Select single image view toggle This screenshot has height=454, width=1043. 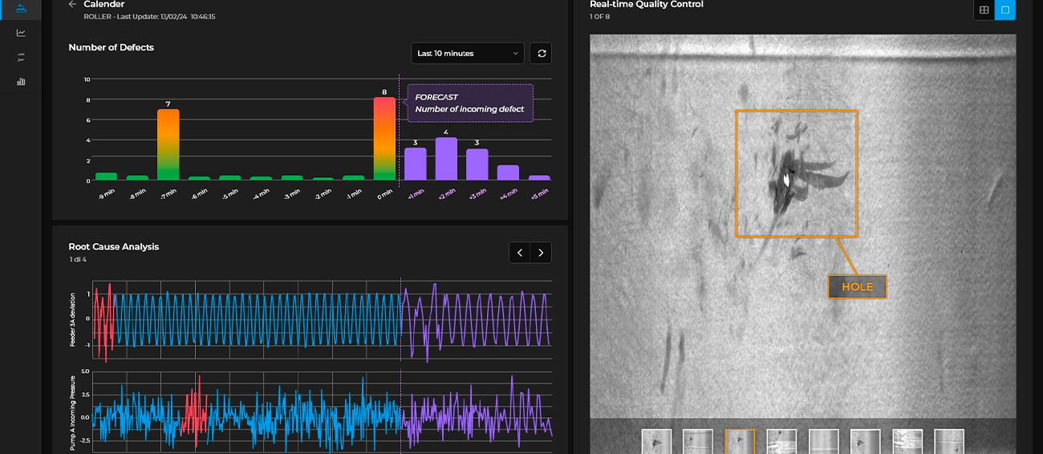point(1005,10)
